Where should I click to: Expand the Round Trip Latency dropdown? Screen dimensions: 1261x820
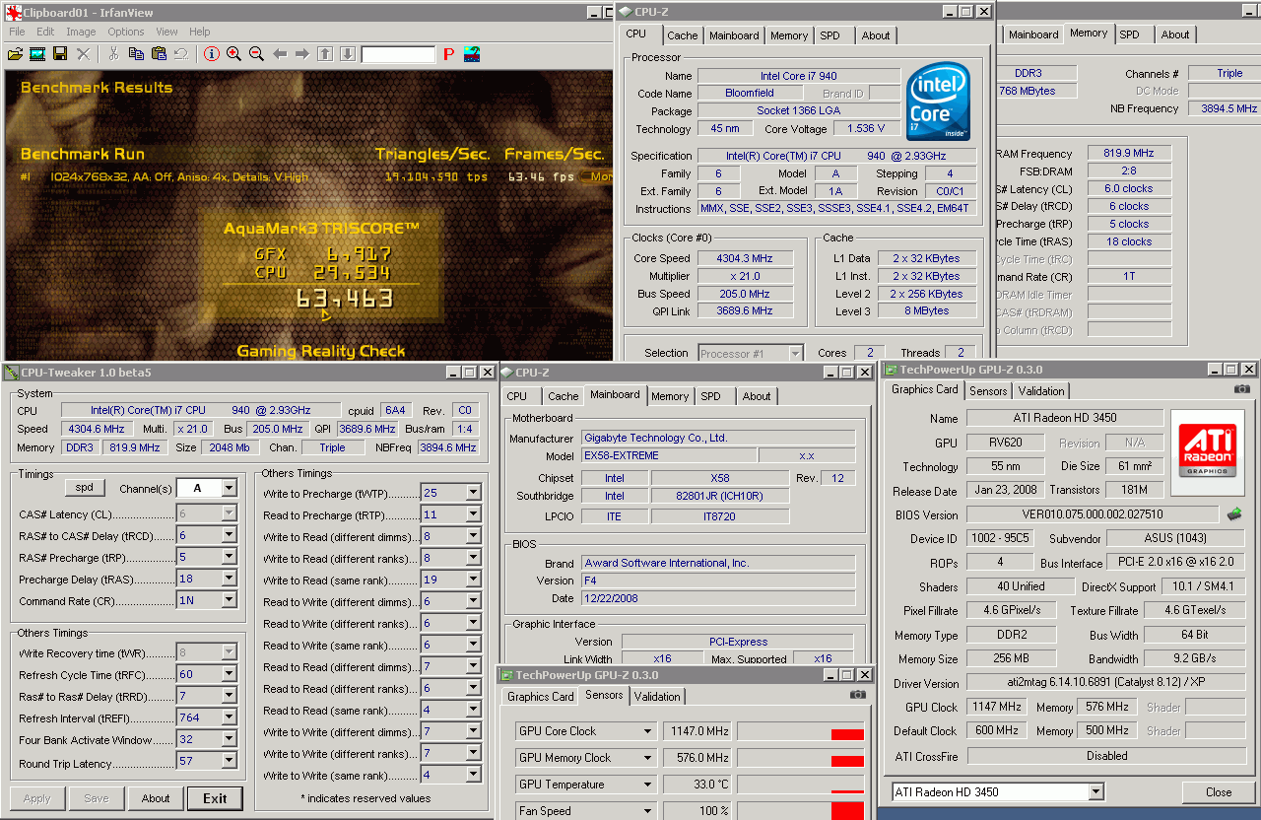click(x=230, y=761)
